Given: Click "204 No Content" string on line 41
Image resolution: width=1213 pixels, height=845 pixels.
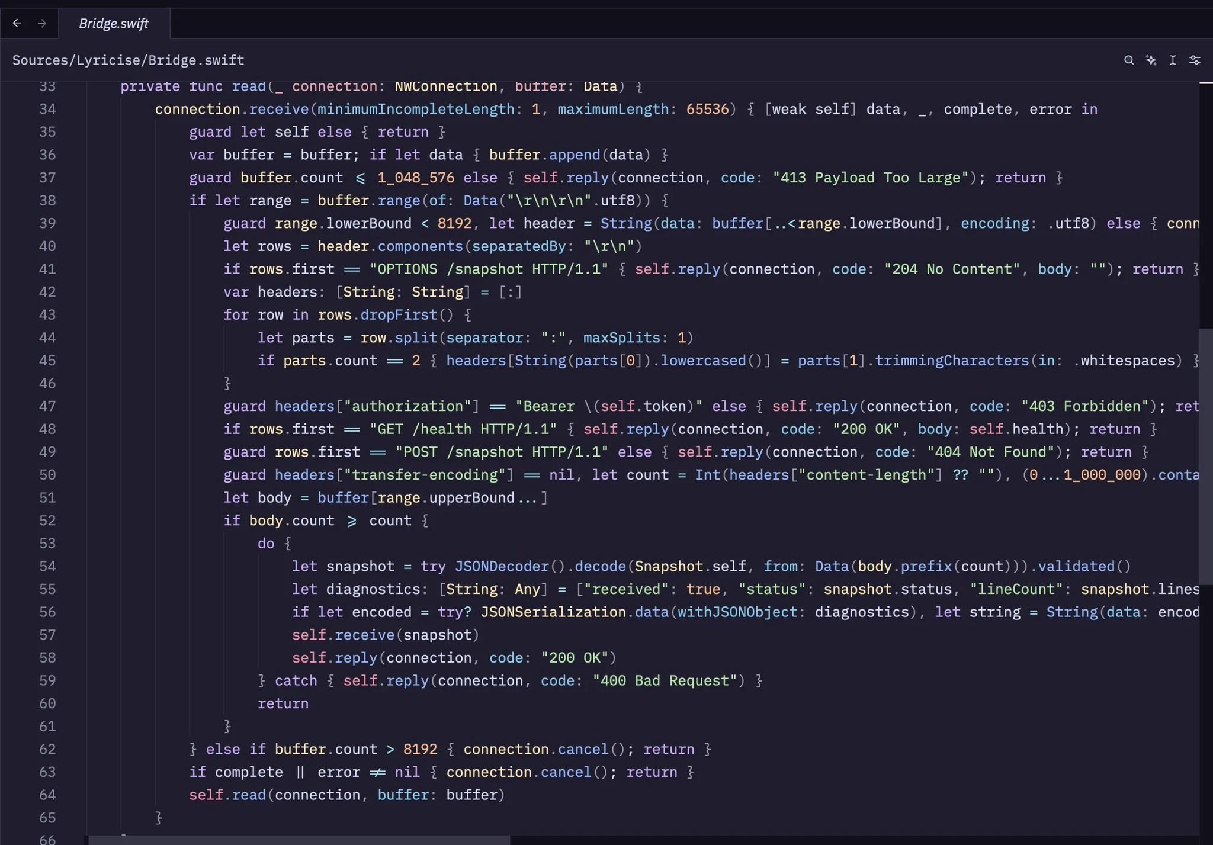Looking at the screenshot, I should point(952,269).
